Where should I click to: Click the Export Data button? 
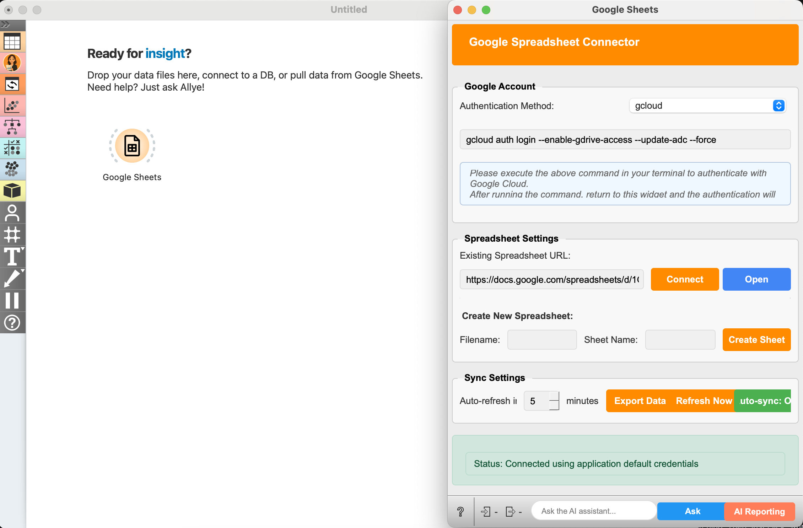(x=640, y=401)
